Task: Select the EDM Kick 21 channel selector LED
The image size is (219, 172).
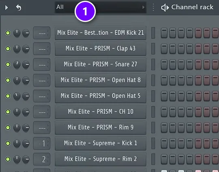Action: 153,33
